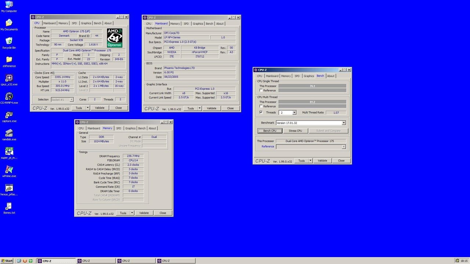
Task: Expand the Benchmark version dropdown
Action: point(344,123)
